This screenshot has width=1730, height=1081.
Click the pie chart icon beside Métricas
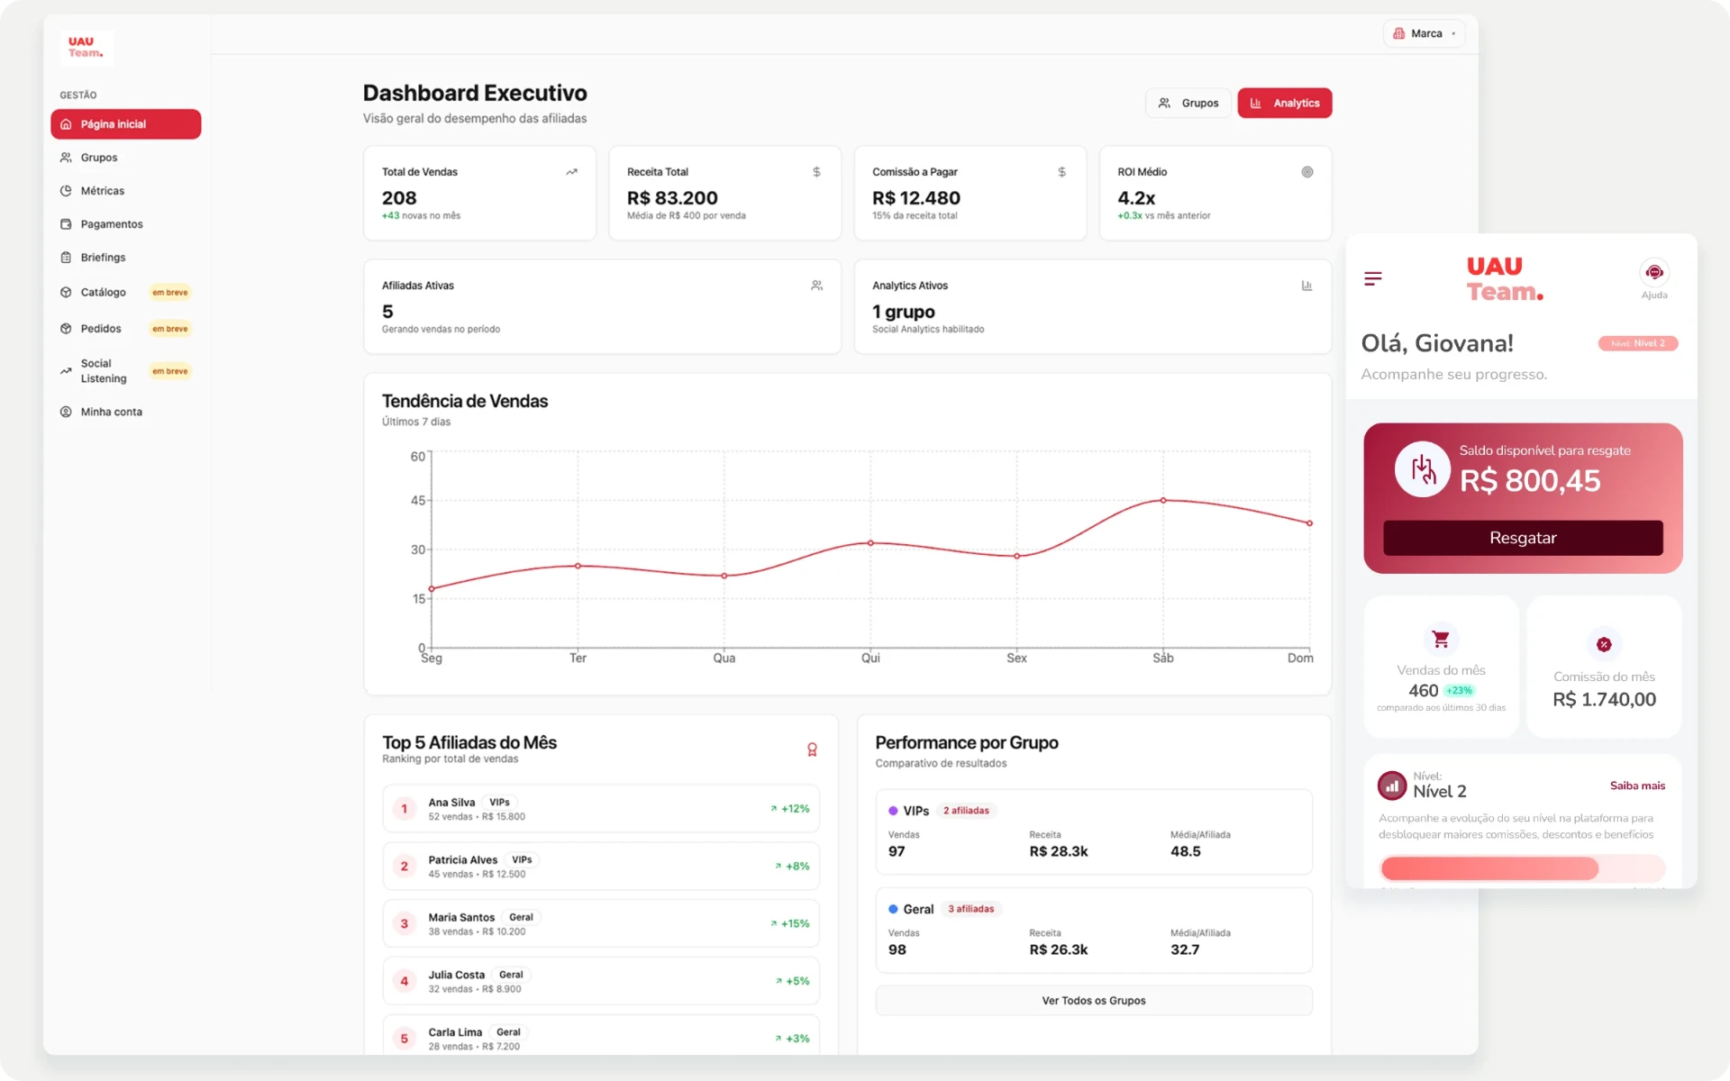[66, 191]
